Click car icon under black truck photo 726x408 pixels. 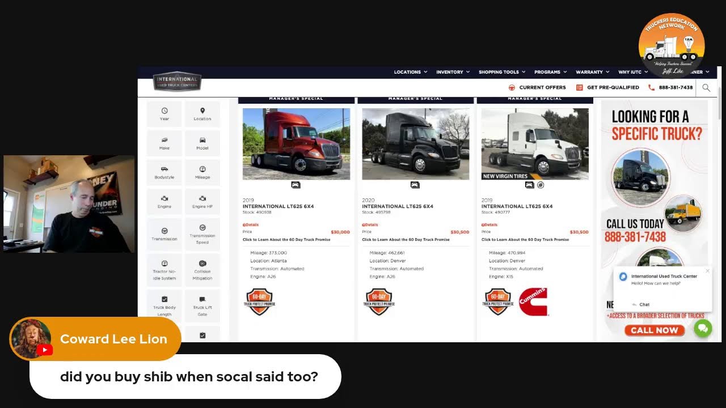pos(415,185)
